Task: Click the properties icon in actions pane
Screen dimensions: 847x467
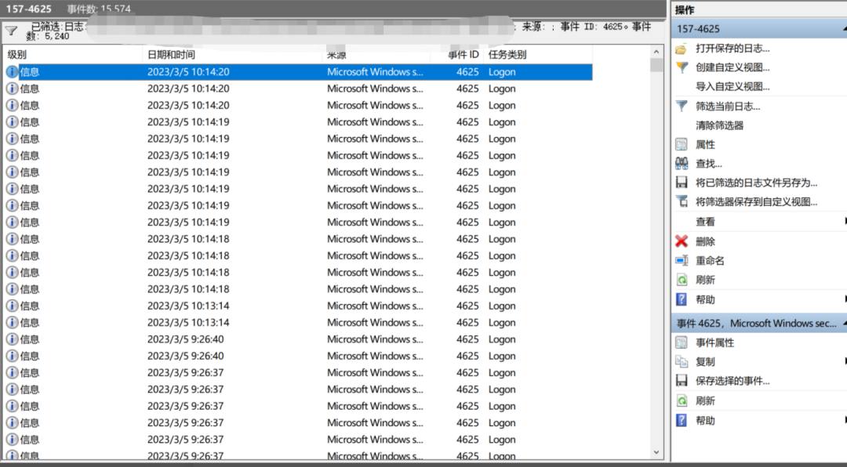Action: pos(681,144)
